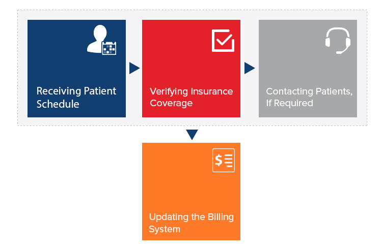Open the "Updating the Billing System" text
The height and width of the screenshot is (250, 382).
click(x=191, y=223)
